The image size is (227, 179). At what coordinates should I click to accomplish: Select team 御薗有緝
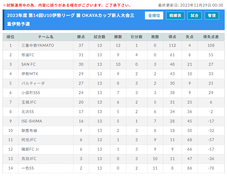(x=29, y=131)
